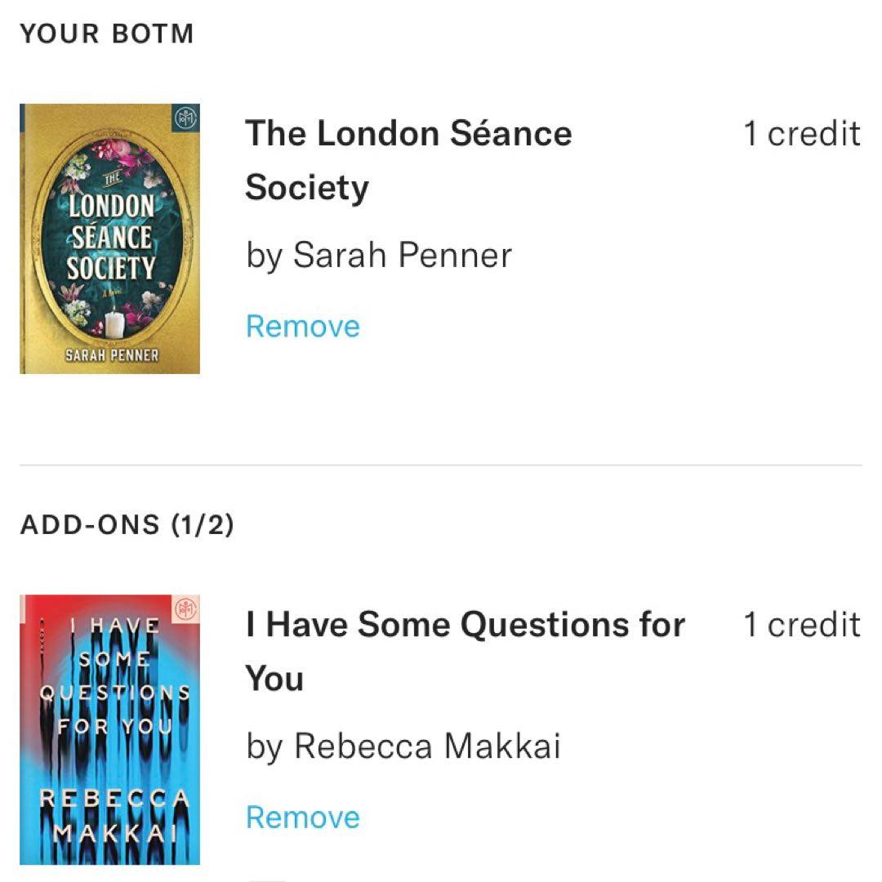Remove I Have Some Questions for You add-on
Viewport: 882px width, 882px height.
(x=303, y=817)
